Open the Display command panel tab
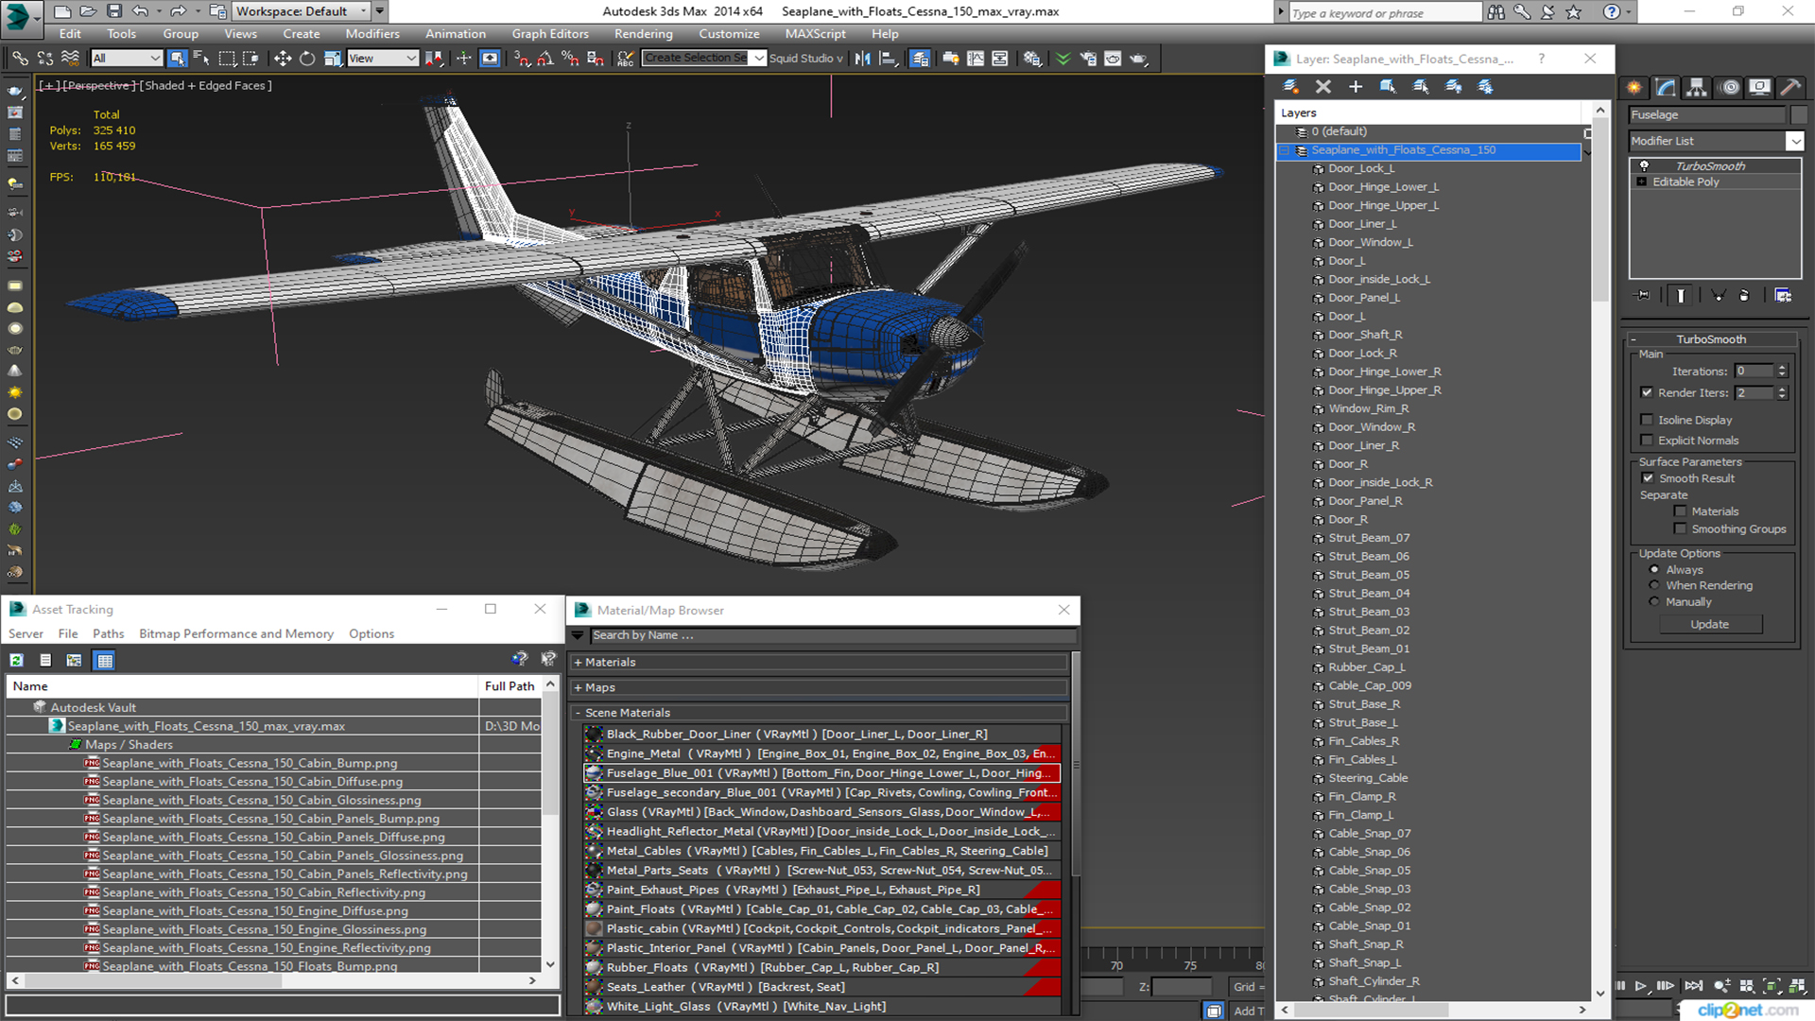Screen dimensions: 1815x1021 1759,87
